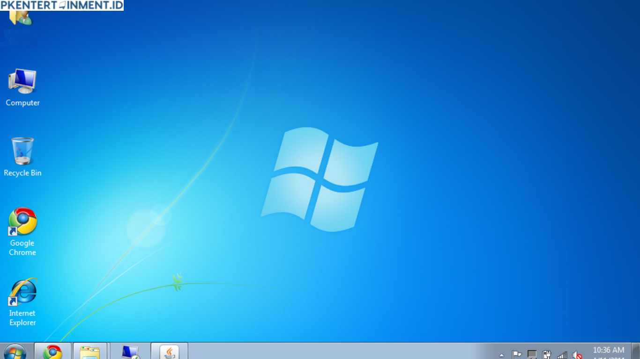
Task: Click the gray square tray icon
Action: [x=532, y=355]
